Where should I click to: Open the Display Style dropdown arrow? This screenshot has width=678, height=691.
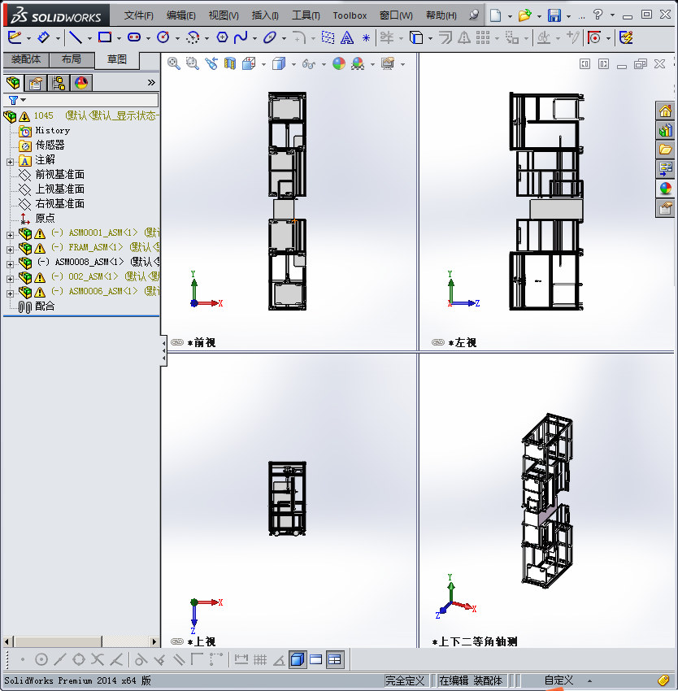pyautogui.click(x=293, y=65)
